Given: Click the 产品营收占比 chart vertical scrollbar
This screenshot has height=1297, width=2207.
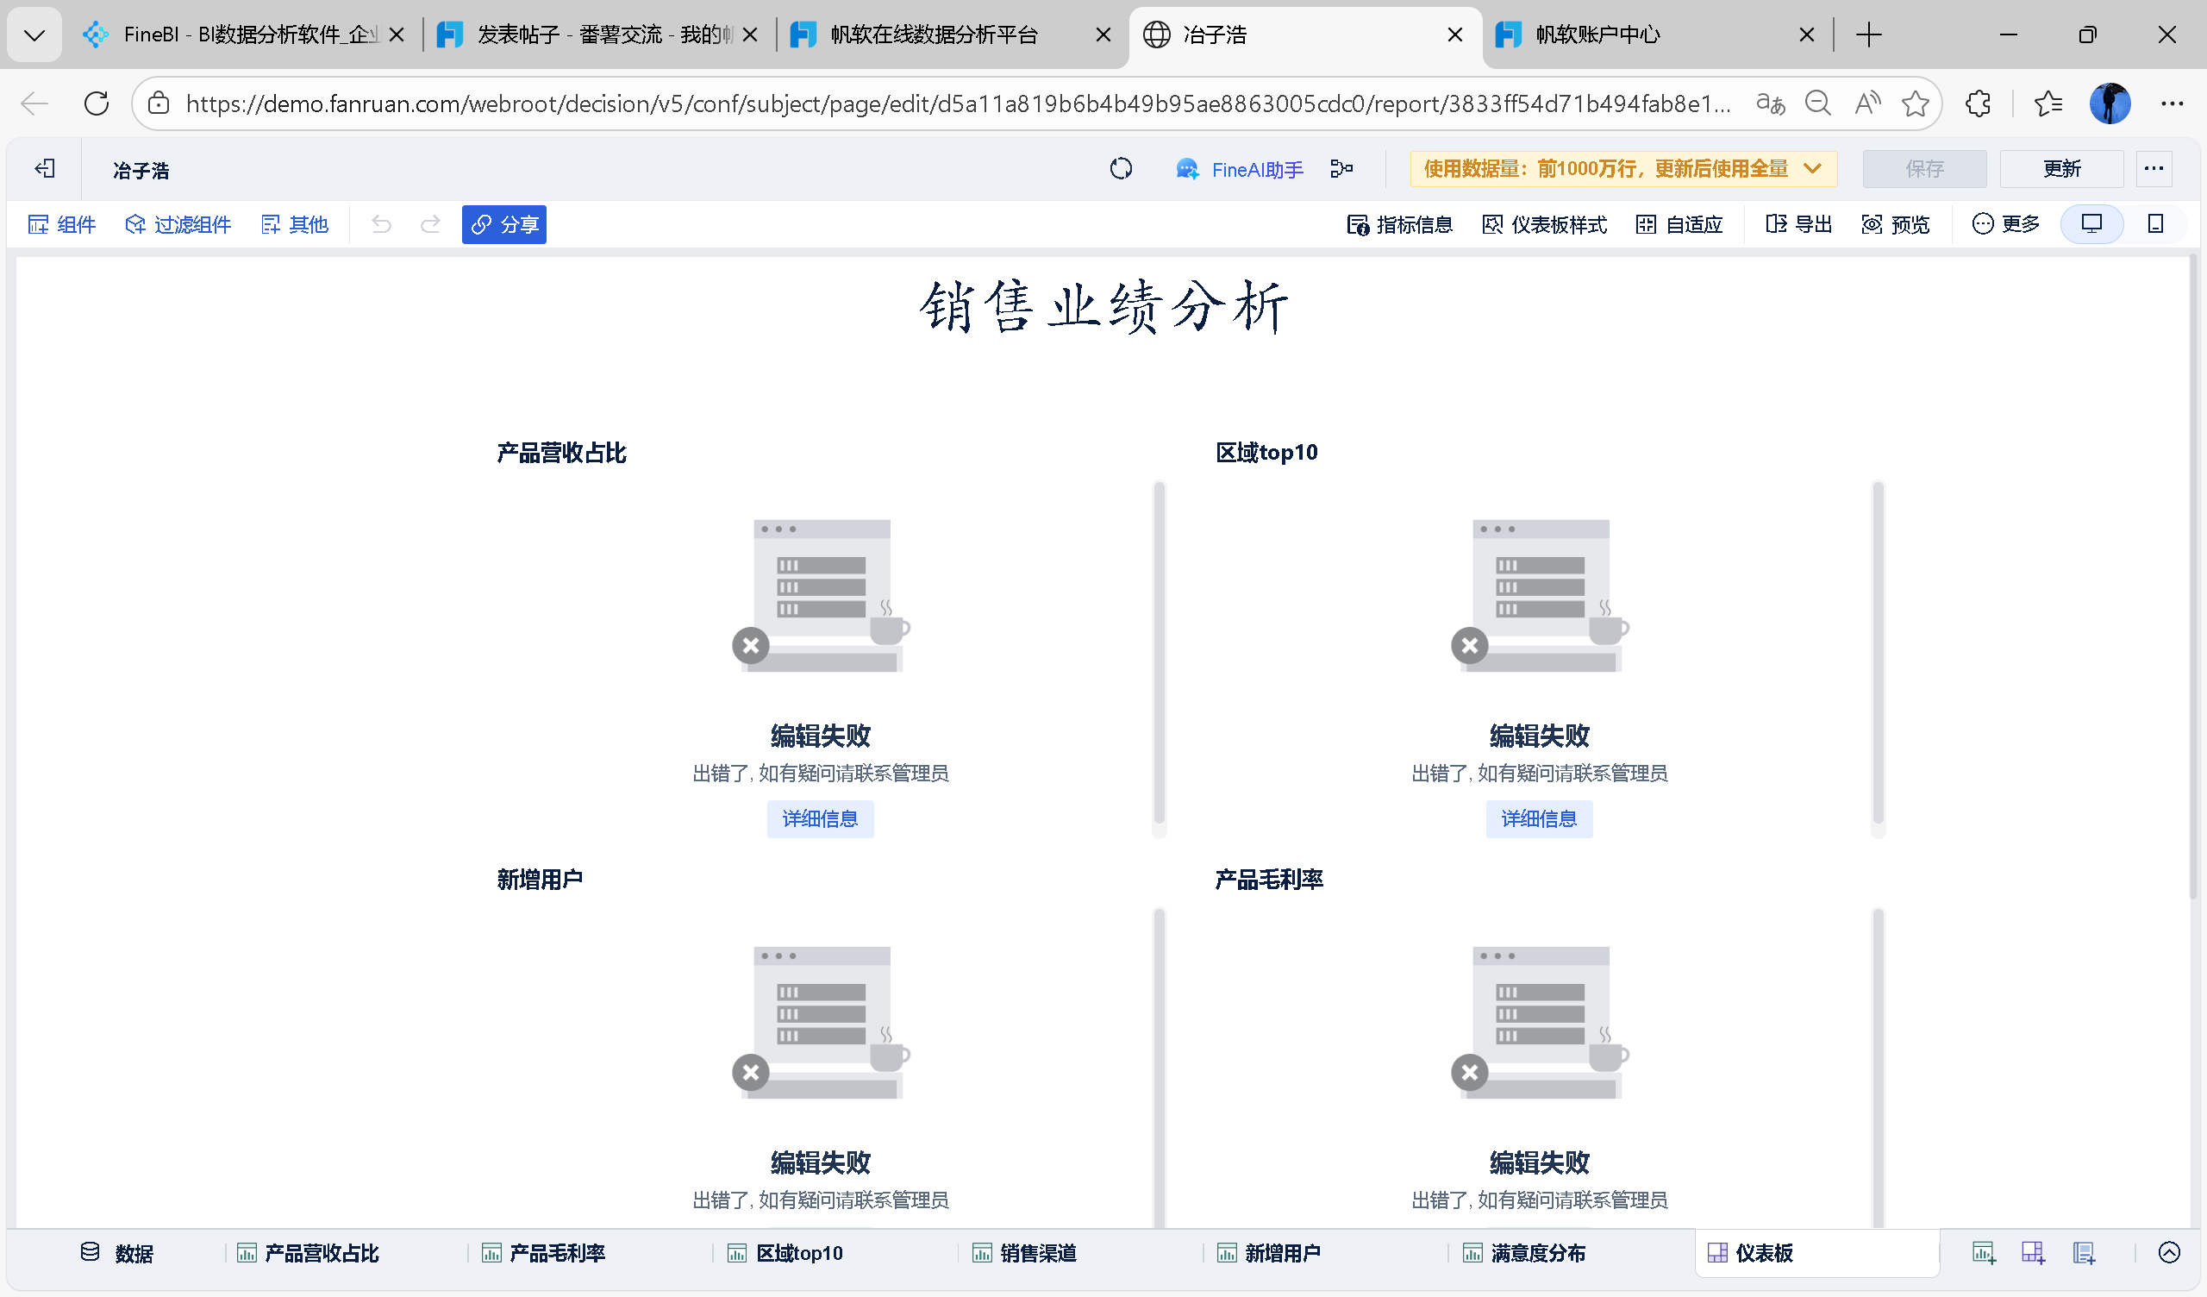Looking at the screenshot, I should click(1159, 653).
